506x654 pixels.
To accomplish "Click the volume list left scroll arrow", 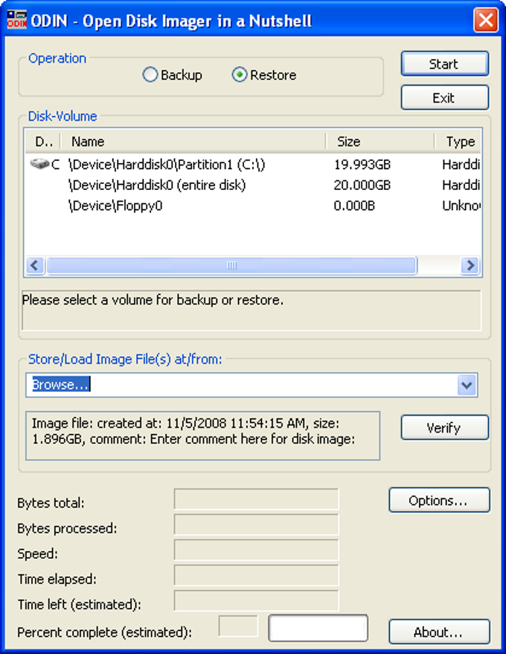I will (35, 265).
